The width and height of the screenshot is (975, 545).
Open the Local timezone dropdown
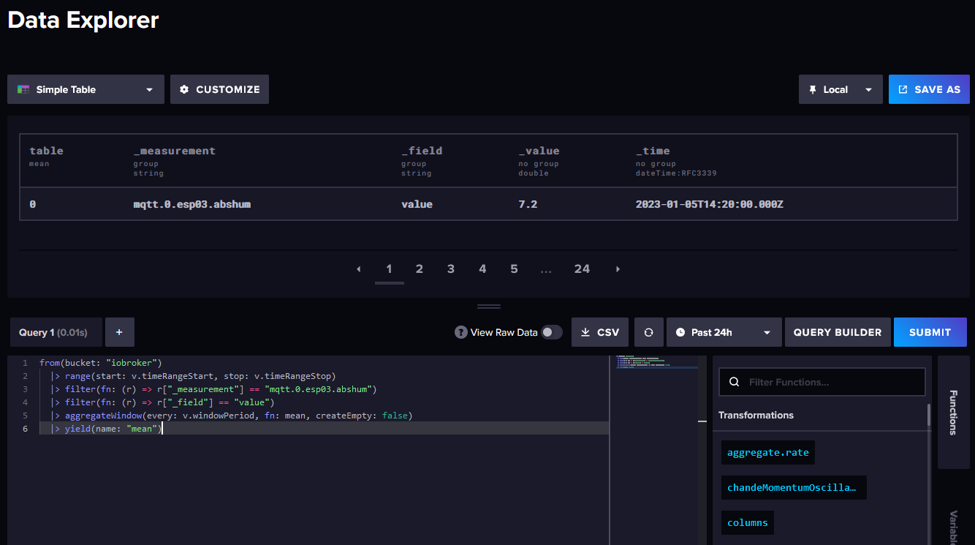point(841,89)
